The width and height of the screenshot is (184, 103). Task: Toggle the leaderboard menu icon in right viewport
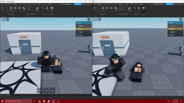point(181,19)
